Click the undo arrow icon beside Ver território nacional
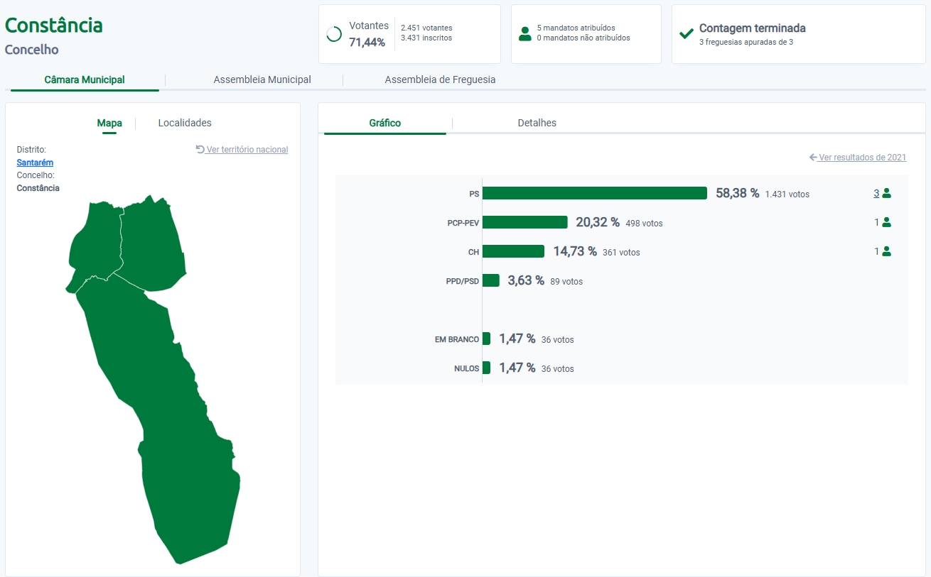This screenshot has height=577, width=931. coord(200,149)
